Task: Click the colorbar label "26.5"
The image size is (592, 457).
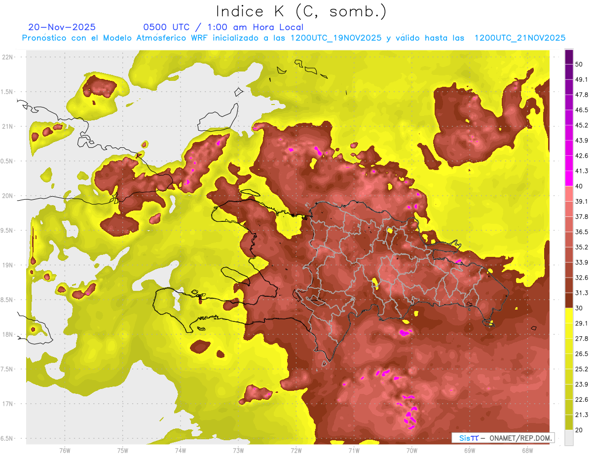Action: tap(582, 354)
